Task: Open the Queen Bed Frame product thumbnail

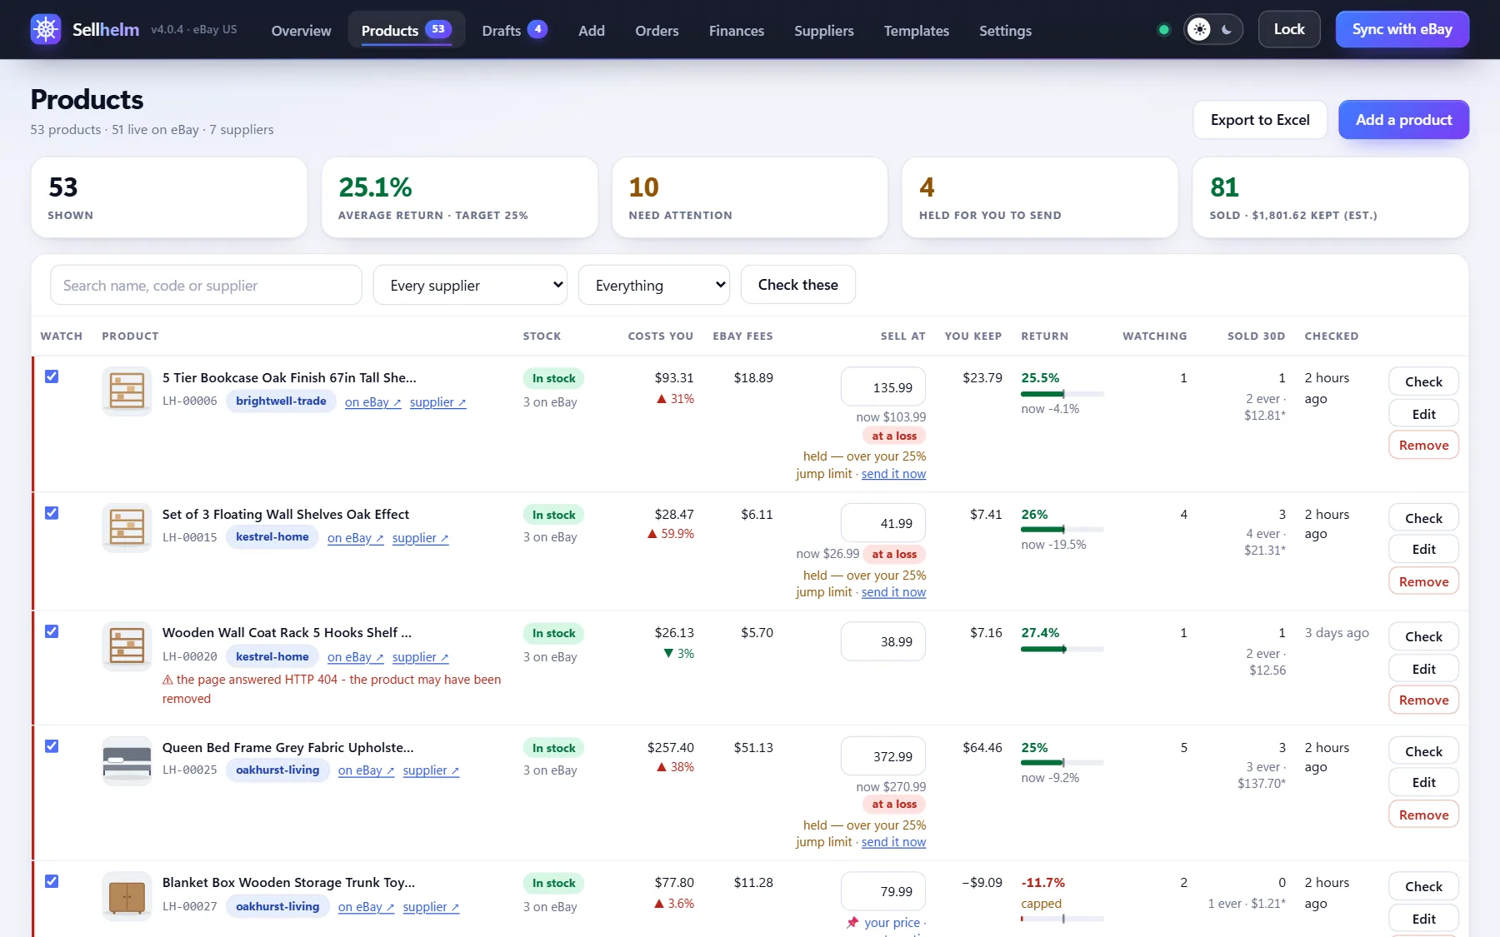Action: [x=127, y=760]
